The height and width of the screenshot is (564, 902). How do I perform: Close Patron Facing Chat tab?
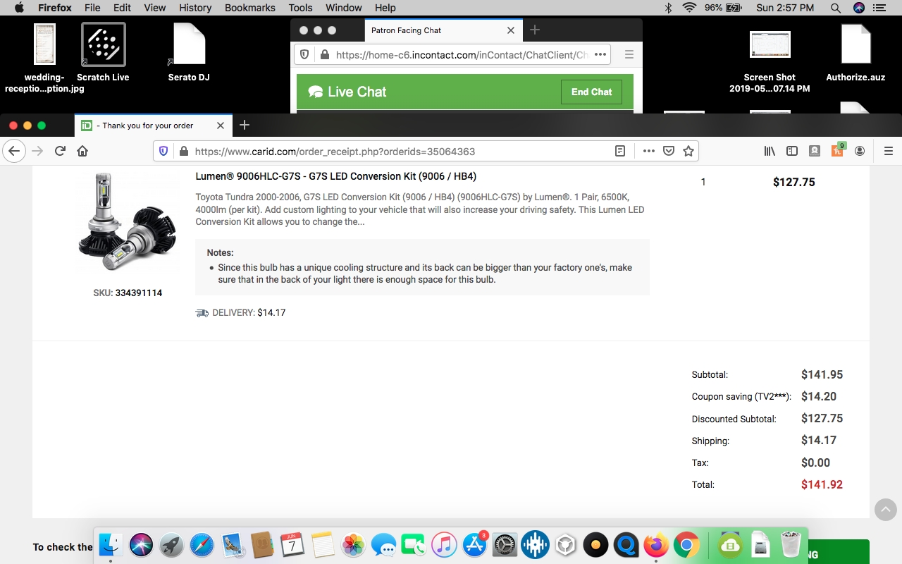[511, 30]
